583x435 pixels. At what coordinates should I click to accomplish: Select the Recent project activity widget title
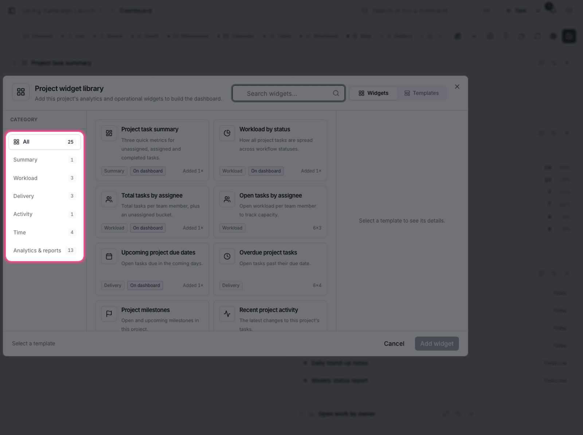[269, 310]
